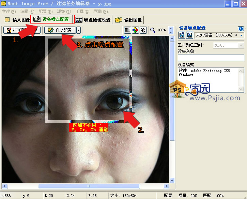Switch to the 噪点滤镜设置 tab
This screenshot has height=199, width=247.
[93, 20]
